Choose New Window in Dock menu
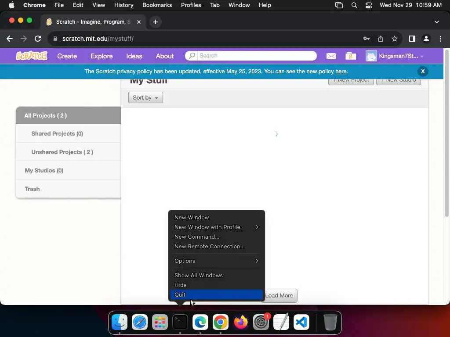 (x=216, y=217)
